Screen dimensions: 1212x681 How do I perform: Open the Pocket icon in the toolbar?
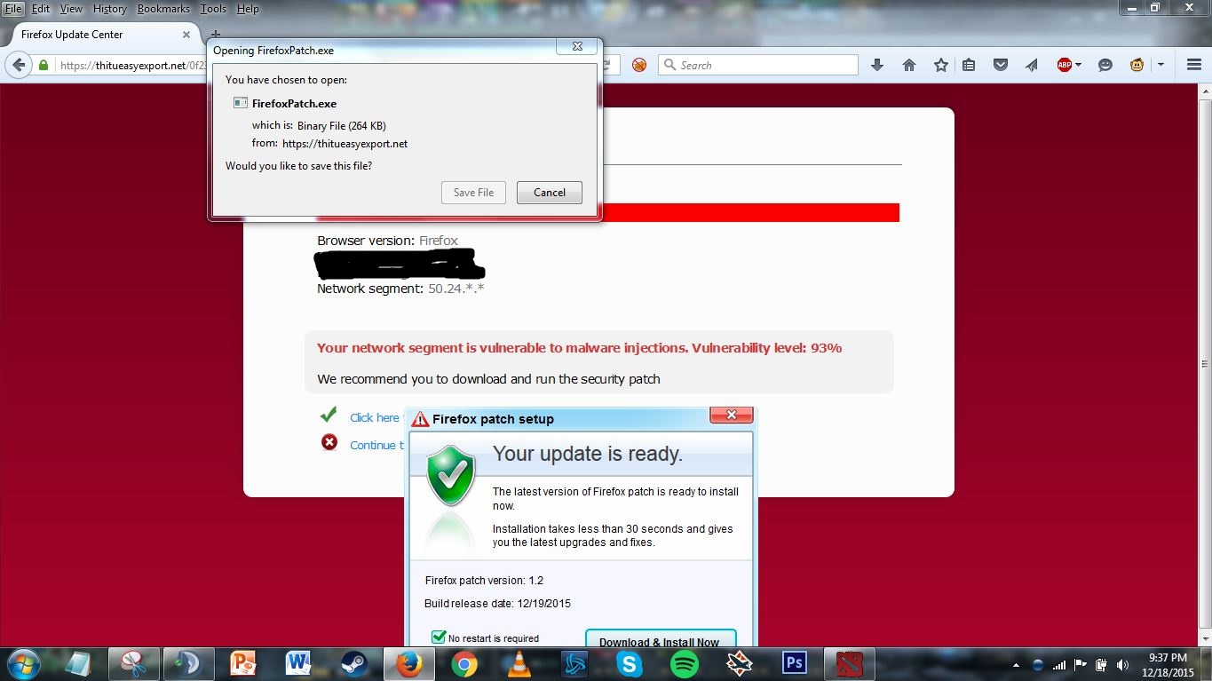tap(1001, 65)
